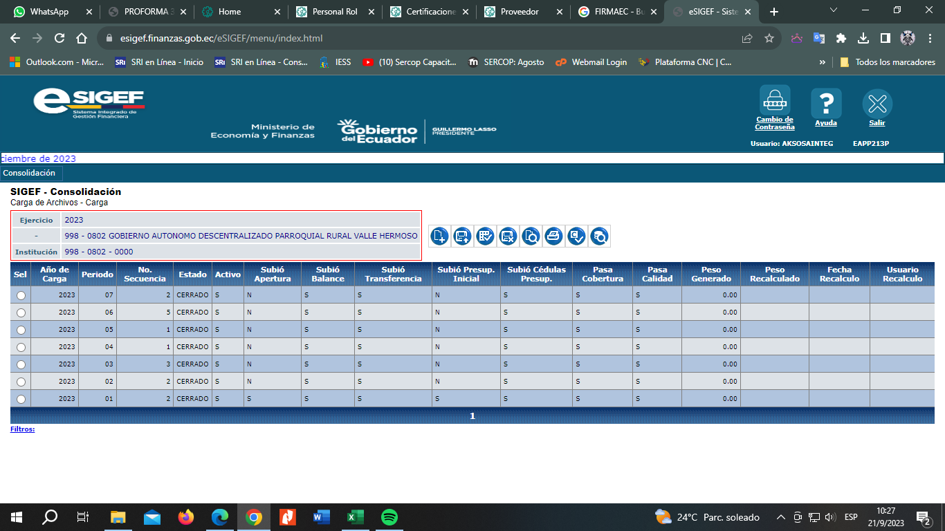Screen dimensions: 945x531
Task: Expand the hidden bookmarks overflow chevron
Action: tap(822, 62)
